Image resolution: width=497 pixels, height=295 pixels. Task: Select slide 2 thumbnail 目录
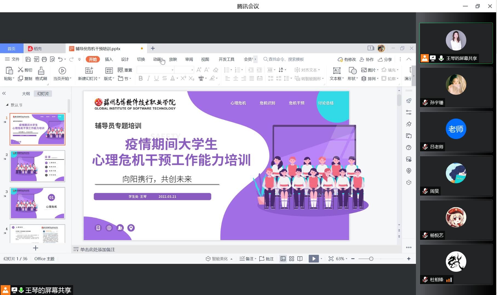pos(38,166)
